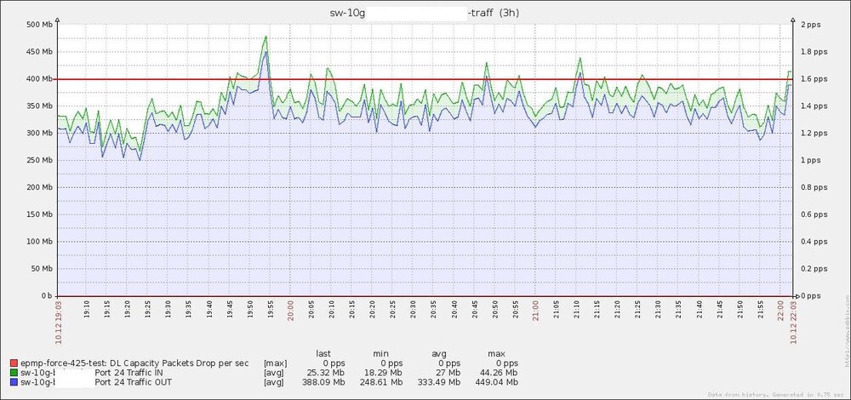Click the 2 pps label on right axis
851x400 pixels.
815,25
